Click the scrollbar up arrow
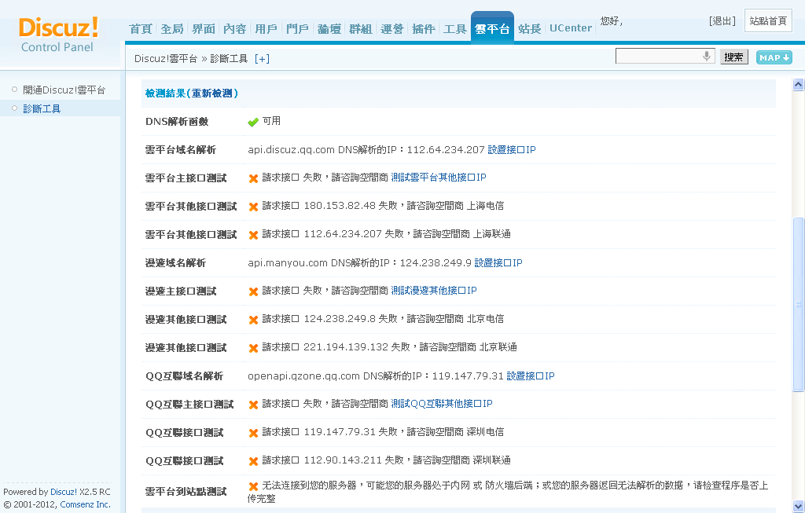Image resolution: width=805 pixels, height=513 pixels. point(798,85)
